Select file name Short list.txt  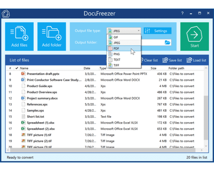pyautogui.click(x=36, y=117)
